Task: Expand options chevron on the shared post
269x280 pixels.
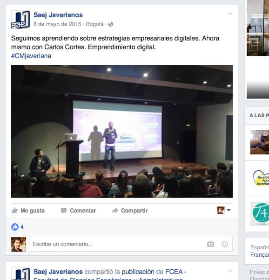Action: pos(230,271)
